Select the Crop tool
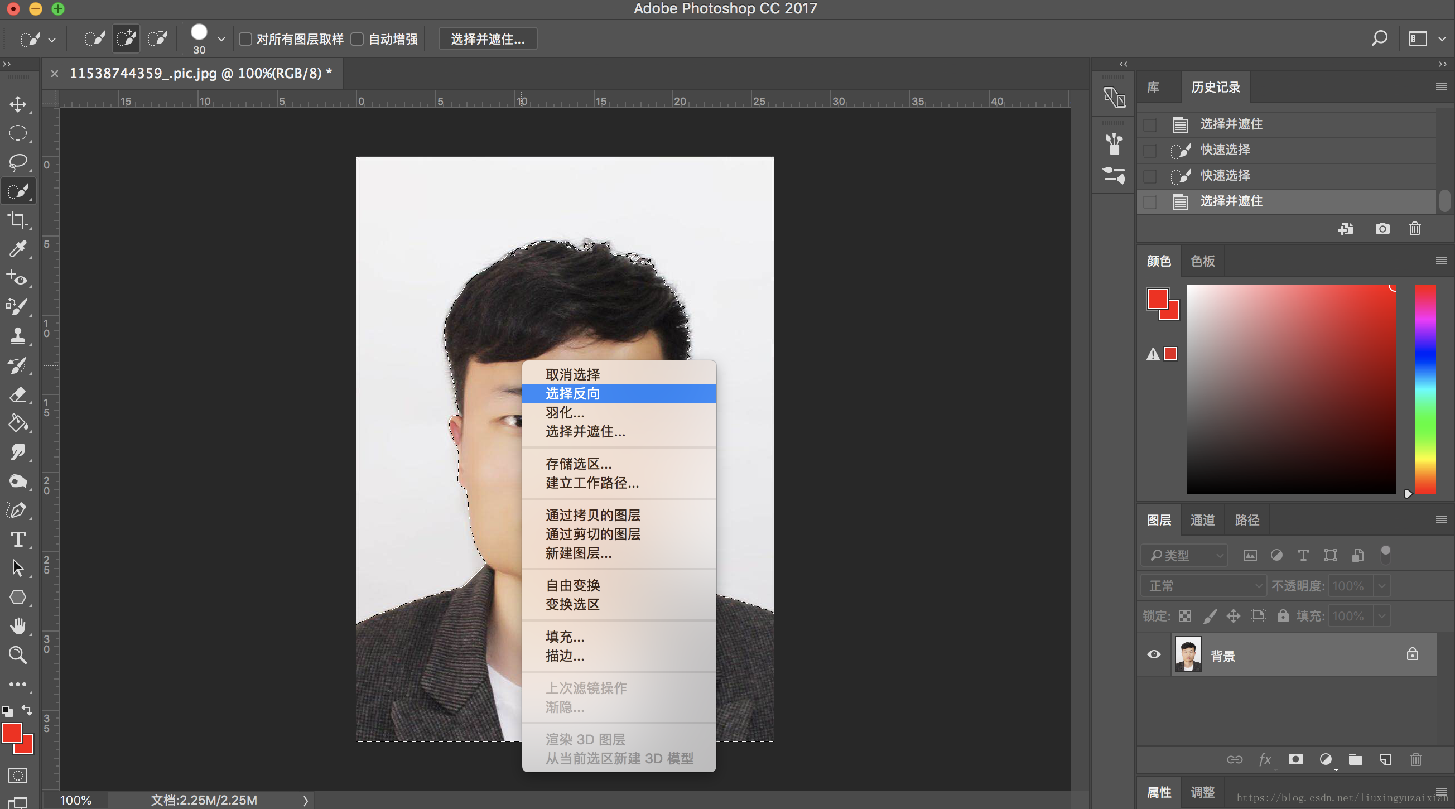 [x=17, y=220]
